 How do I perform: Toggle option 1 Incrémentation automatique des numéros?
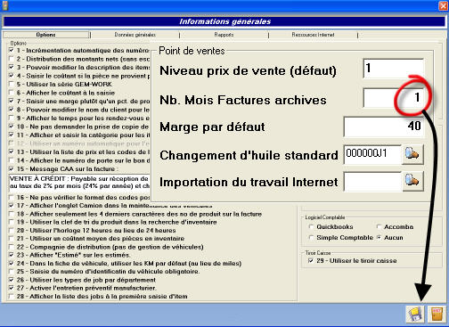point(12,51)
